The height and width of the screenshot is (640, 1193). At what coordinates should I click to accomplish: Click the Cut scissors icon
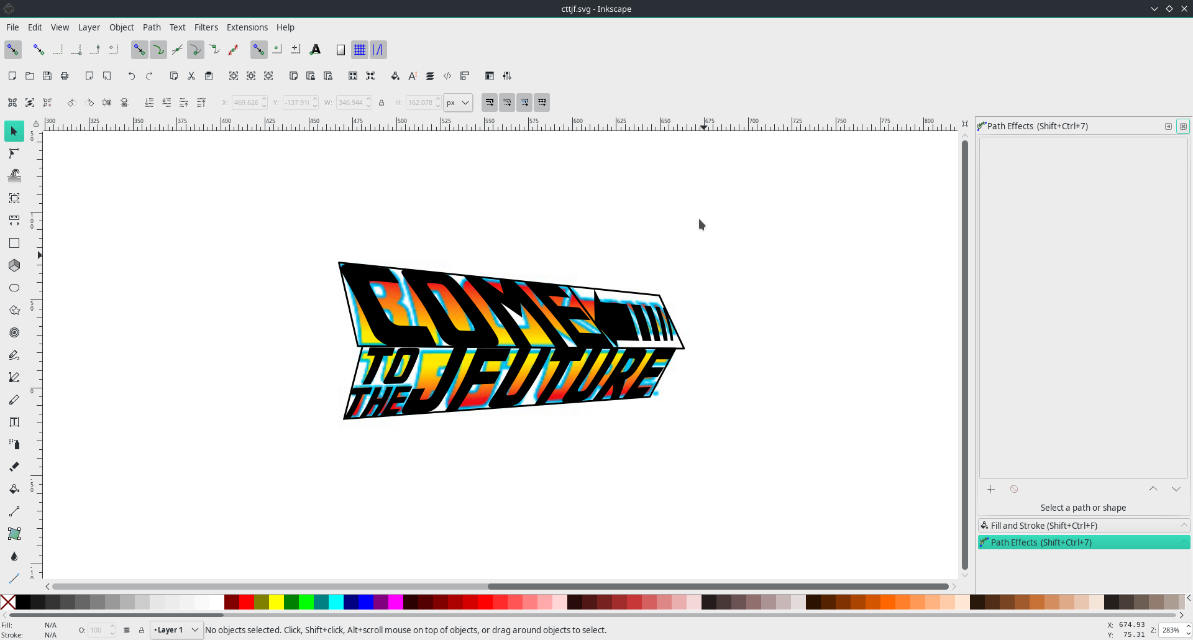(191, 76)
